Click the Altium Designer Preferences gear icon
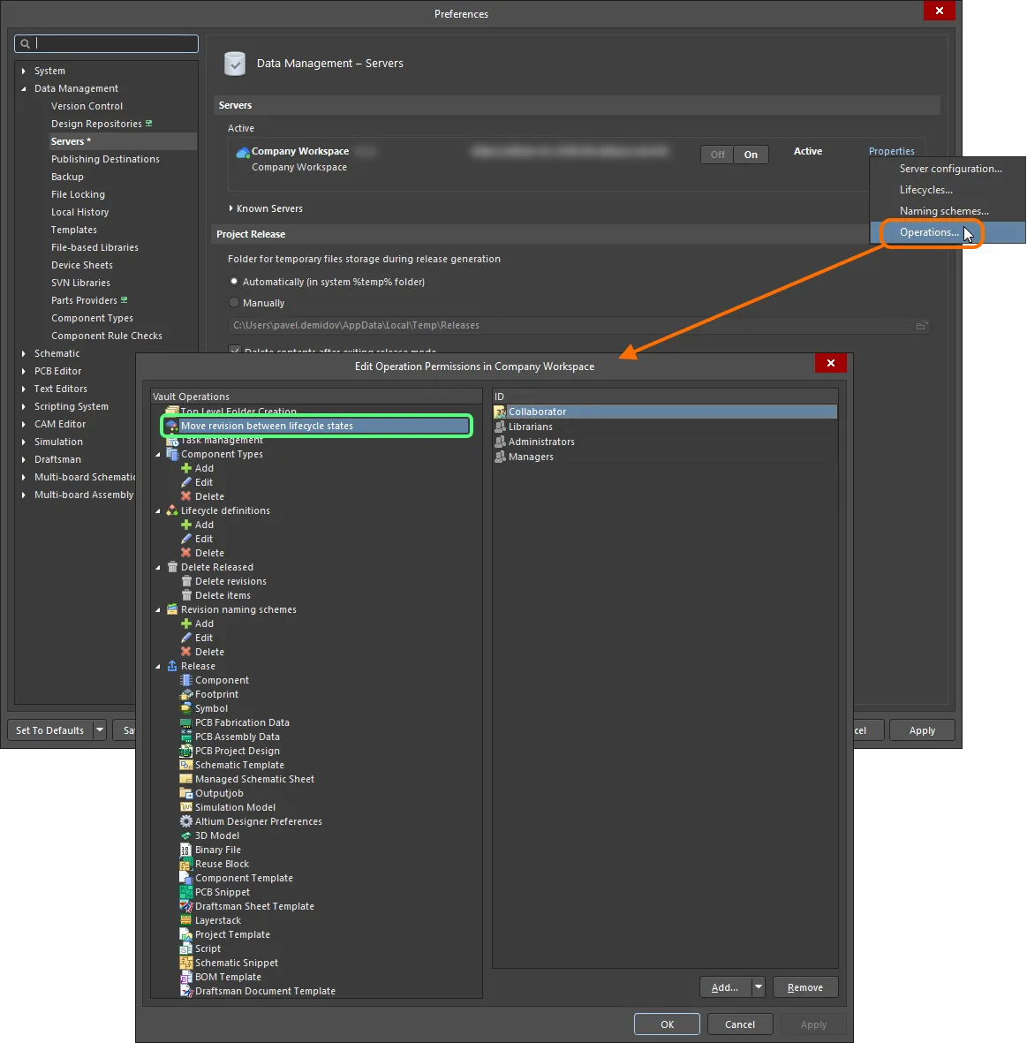 coord(186,821)
